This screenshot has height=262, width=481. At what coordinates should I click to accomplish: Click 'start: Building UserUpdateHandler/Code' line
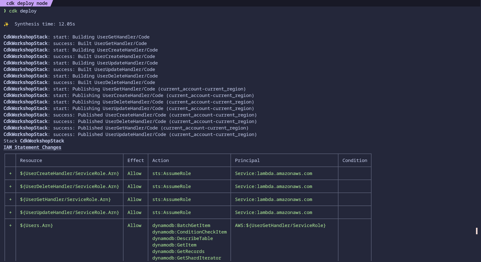click(81, 63)
